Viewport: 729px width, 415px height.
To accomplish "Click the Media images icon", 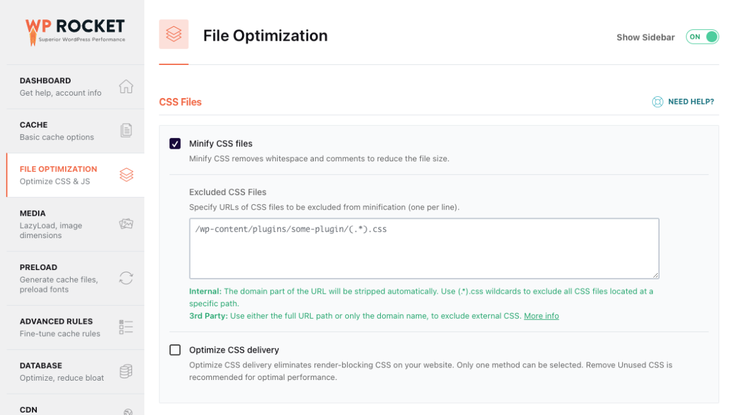I will (x=126, y=224).
